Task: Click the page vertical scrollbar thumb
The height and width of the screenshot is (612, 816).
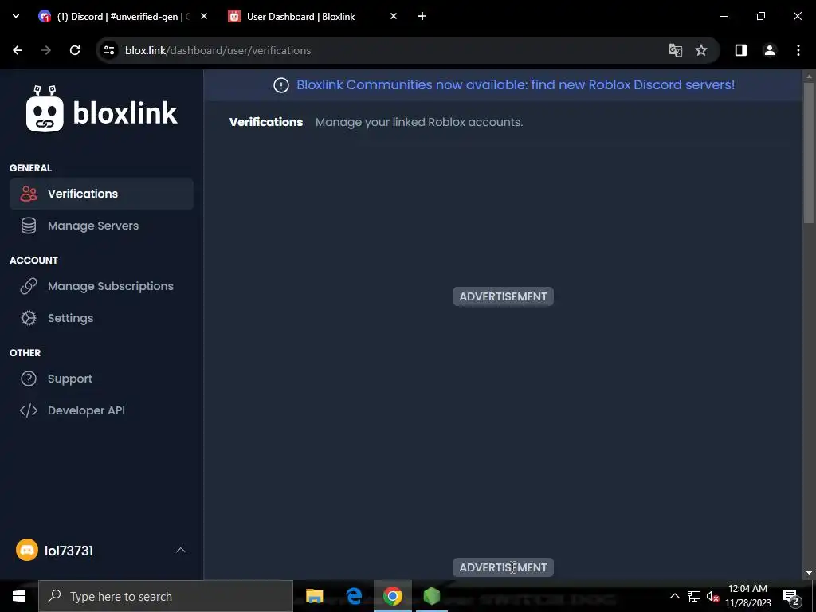Action: (809, 152)
